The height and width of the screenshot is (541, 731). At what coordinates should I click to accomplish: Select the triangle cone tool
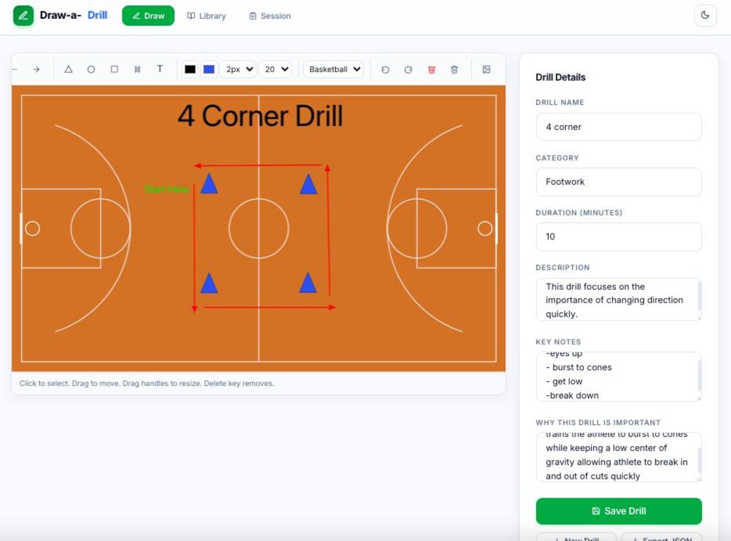click(68, 70)
